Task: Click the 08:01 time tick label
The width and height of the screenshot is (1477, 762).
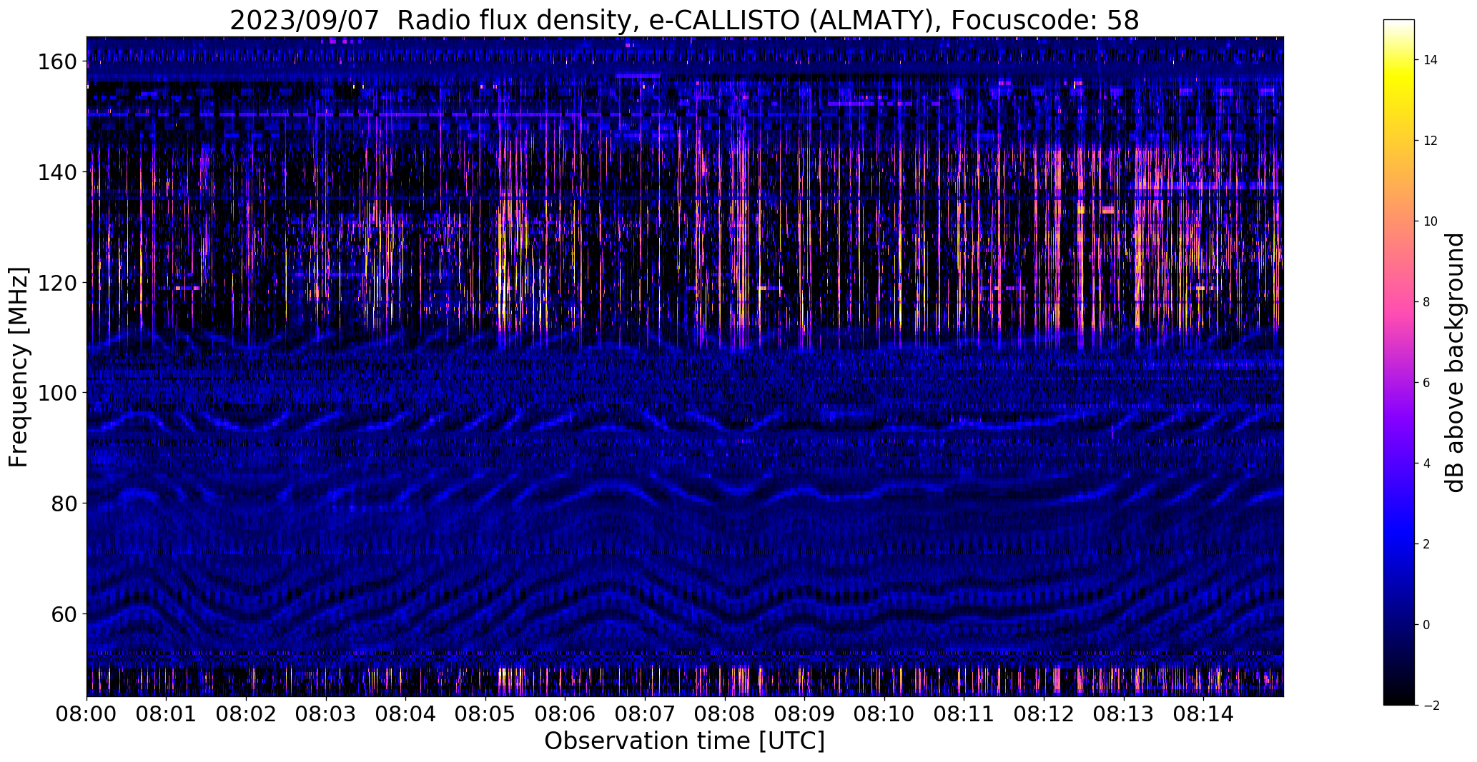Action: tap(167, 715)
